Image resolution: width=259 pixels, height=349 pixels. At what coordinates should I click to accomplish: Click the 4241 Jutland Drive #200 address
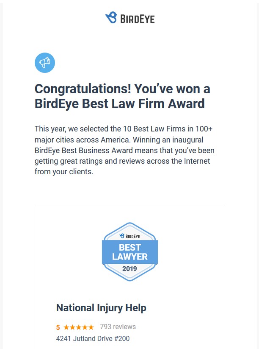point(93,338)
